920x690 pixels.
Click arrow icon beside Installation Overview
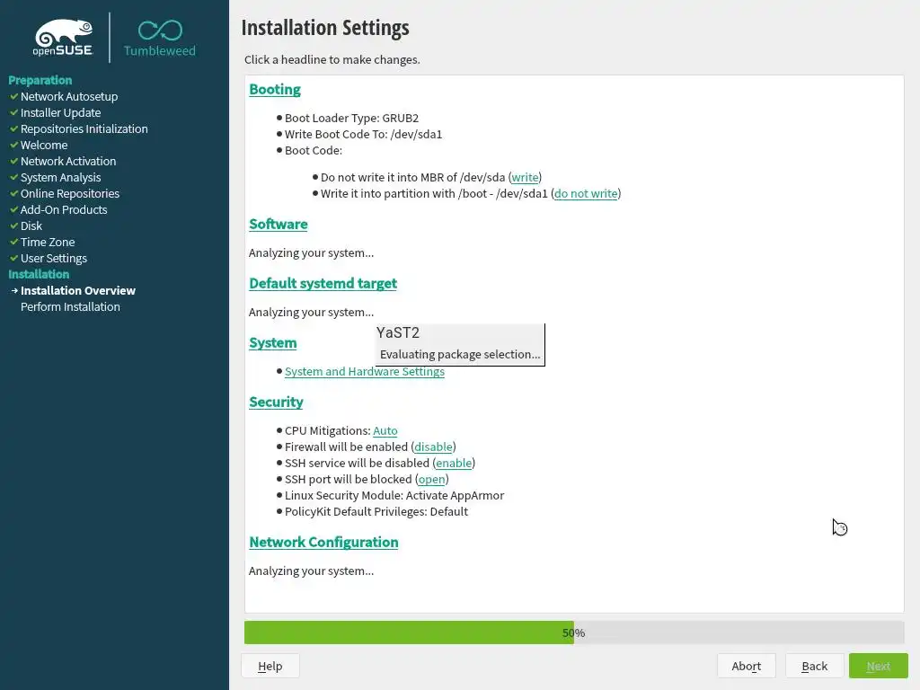click(x=14, y=290)
